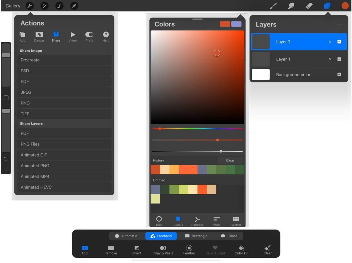Open the Help tab in Actions
This screenshot has height=263, width=352.
[x=106, y=37]
